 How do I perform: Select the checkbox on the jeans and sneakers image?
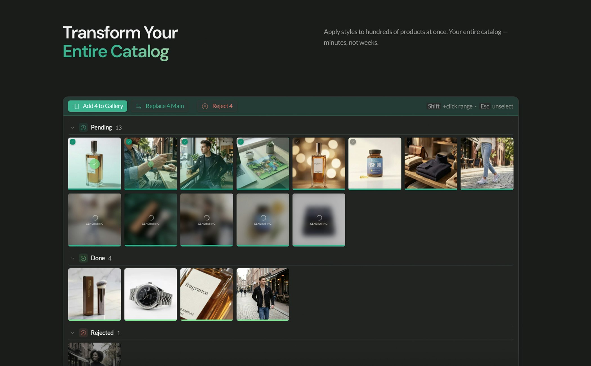[x=465, y=142]
